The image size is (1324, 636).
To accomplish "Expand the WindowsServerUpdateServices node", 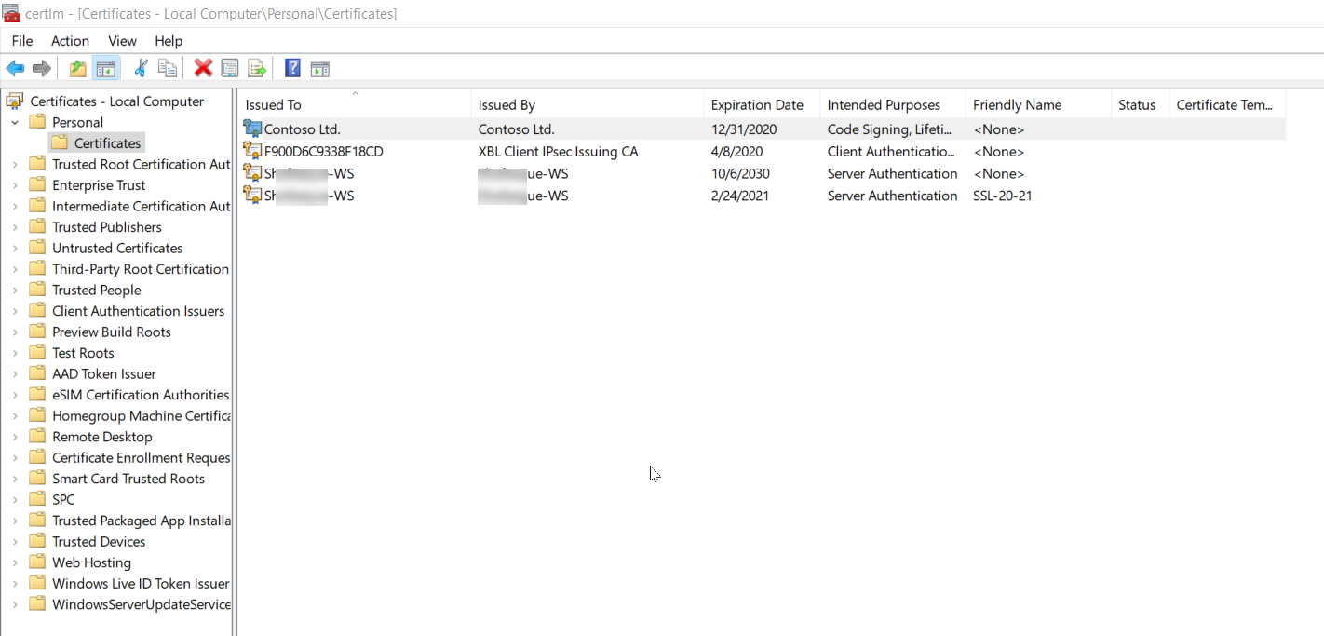I will tap(15, 604).
